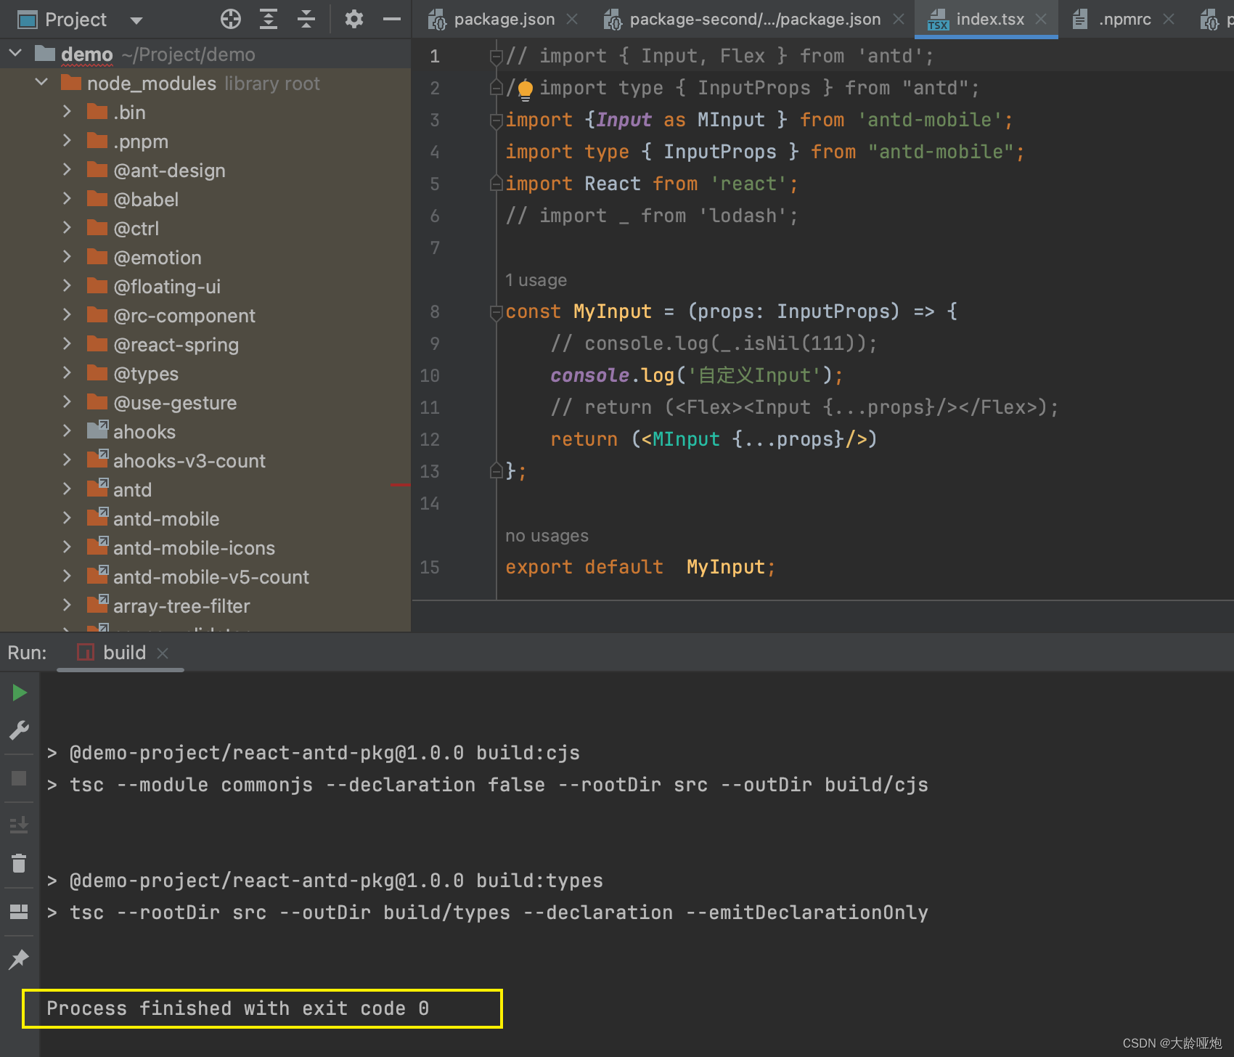Toggle fold marker on line 1
The image size is (1234, 1057).
coord(497,57)
